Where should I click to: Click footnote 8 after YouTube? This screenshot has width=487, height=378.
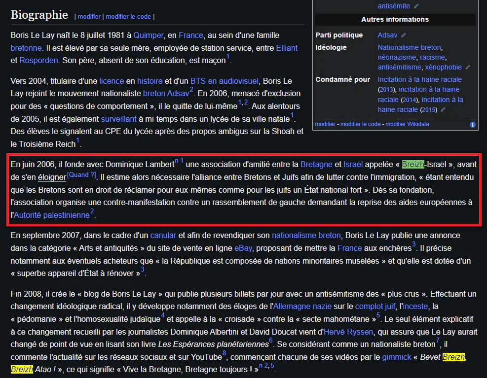point(224,353)
